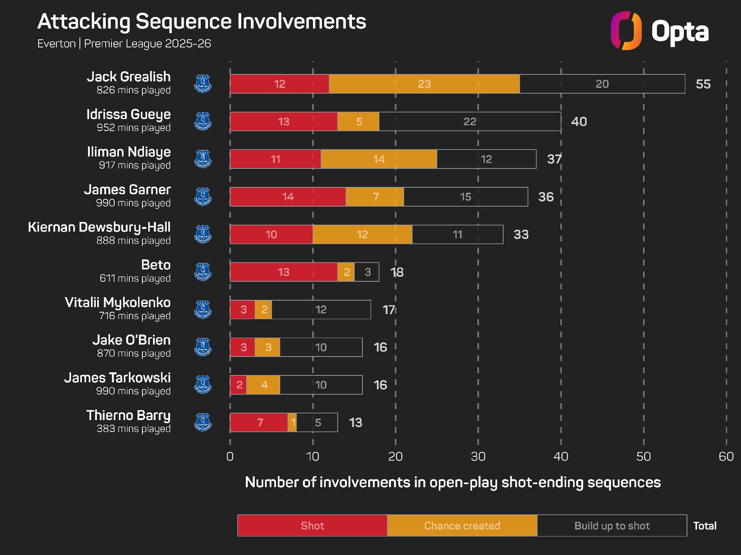Click the Total legend label
The width and height of the screenshot is (741, 555).
click(x=705, y=526)
